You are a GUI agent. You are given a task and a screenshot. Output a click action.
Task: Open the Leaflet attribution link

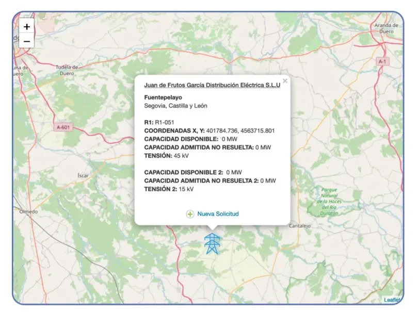[x=392, y=300]
